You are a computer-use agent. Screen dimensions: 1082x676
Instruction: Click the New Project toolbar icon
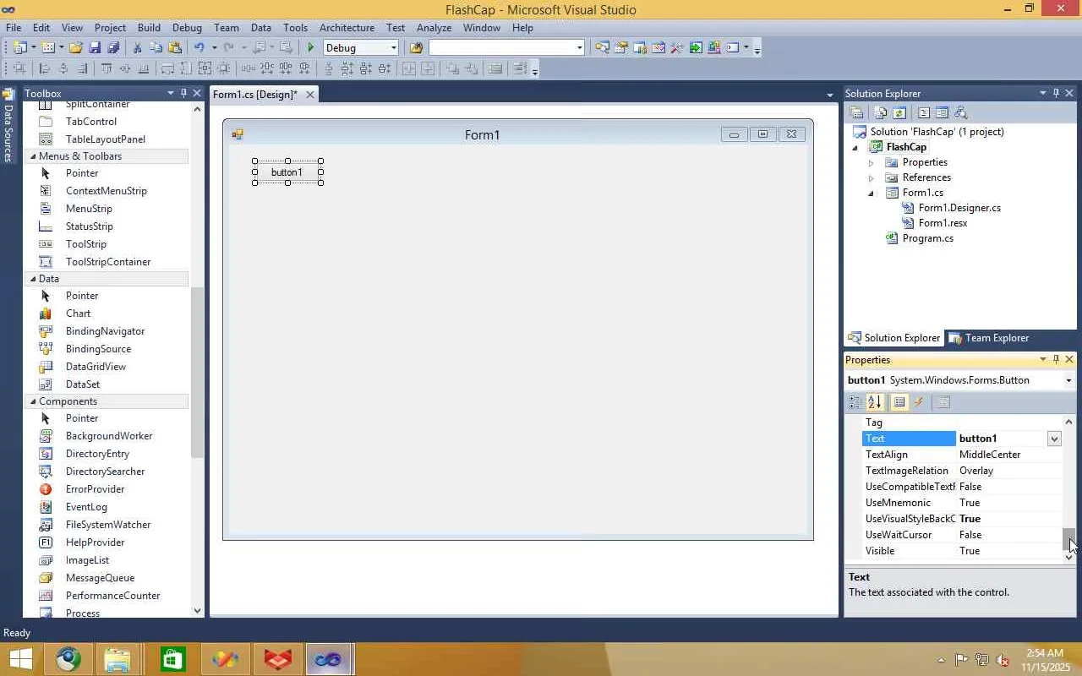point(19,47)
